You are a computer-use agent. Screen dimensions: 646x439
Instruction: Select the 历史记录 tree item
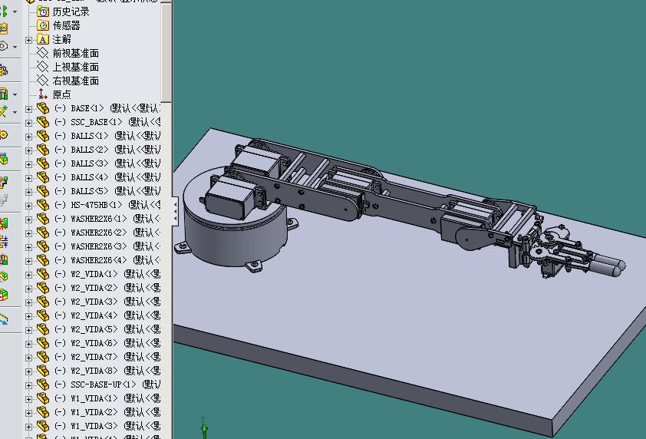[x=71, y=12]
